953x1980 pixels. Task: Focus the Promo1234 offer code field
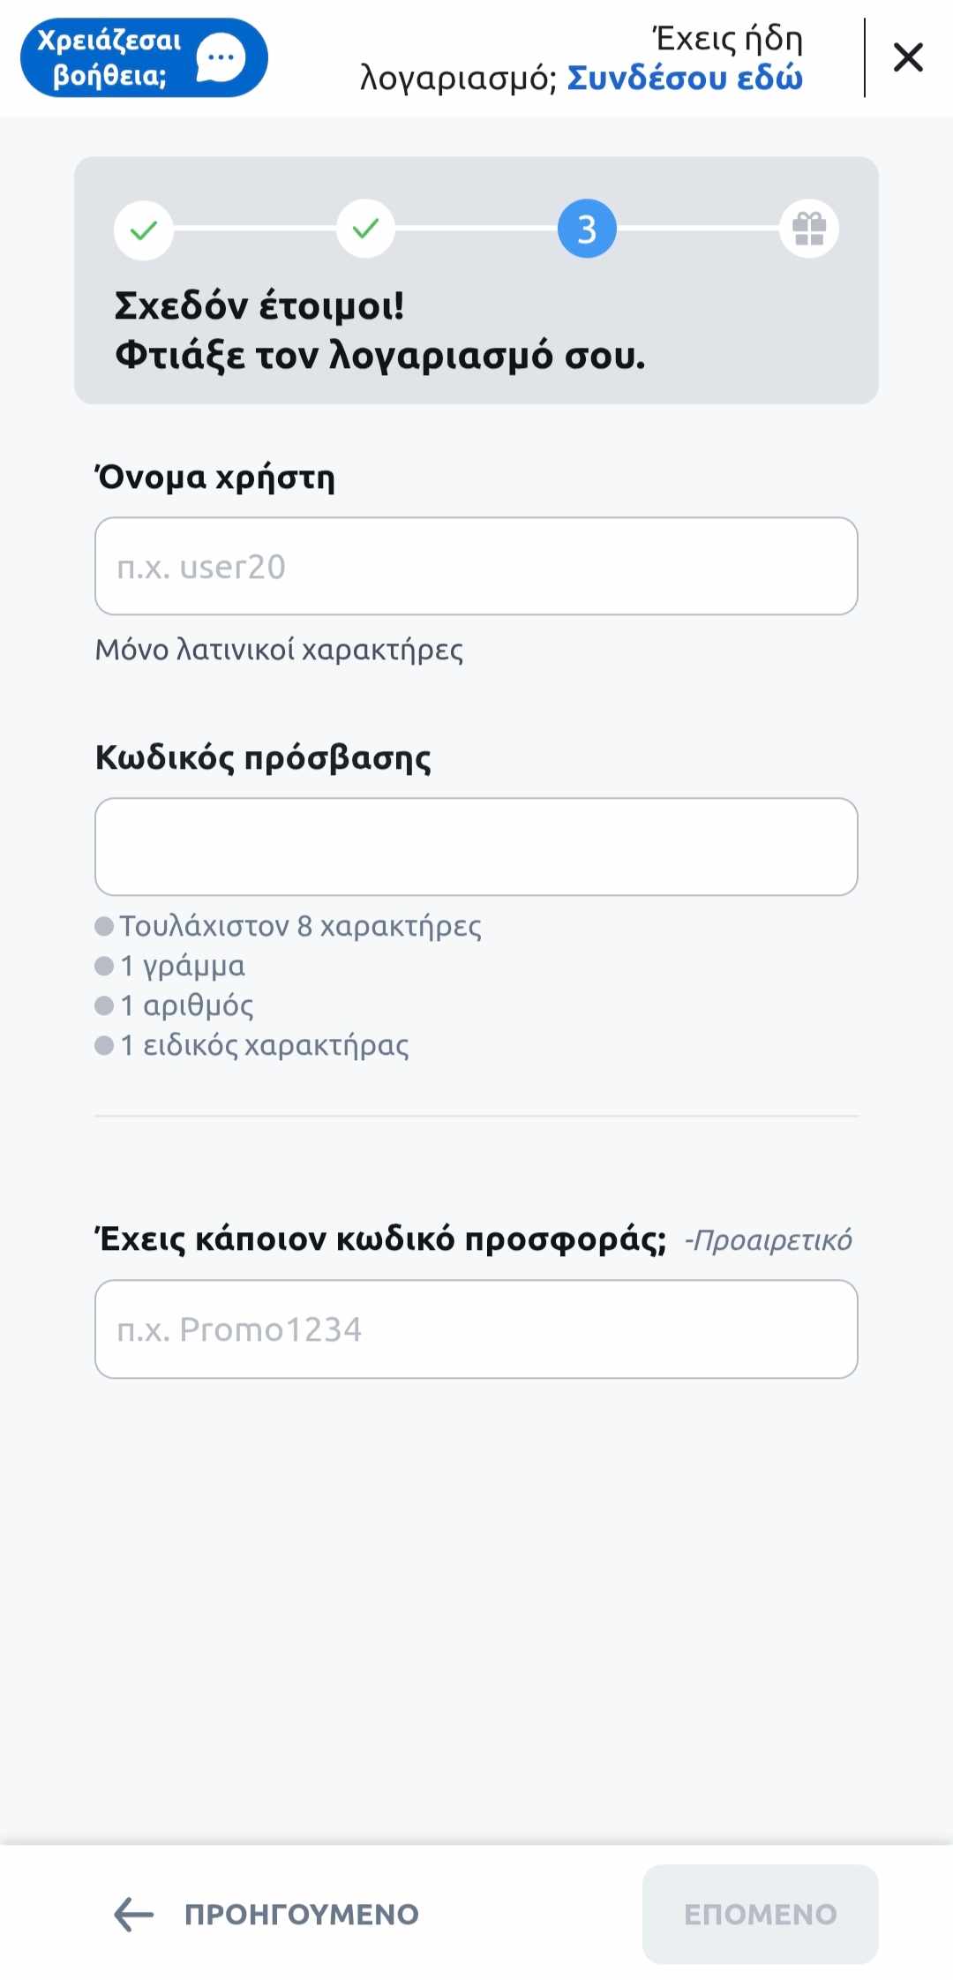(x=476, y=1329)
